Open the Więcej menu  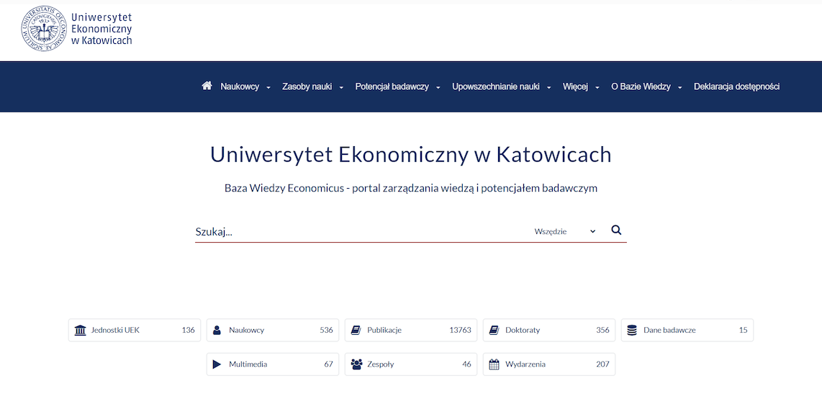coord(576,86)
